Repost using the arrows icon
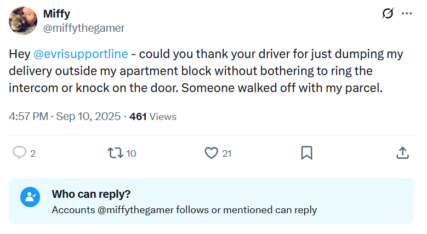427x234 pixels. coord(116,153)
